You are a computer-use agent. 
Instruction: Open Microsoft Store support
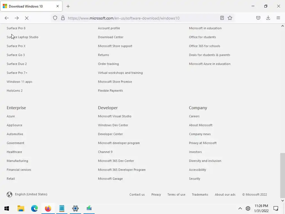tap(115, 46)
